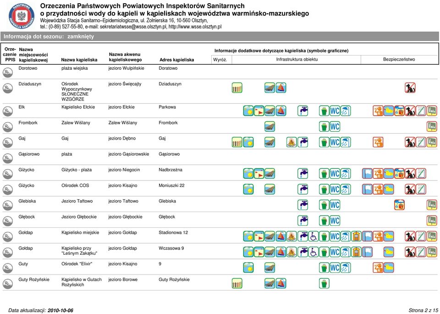440x314 pixels.
Task: Click the red flag icon in Ełk row
Action: (x=259, y=111)
